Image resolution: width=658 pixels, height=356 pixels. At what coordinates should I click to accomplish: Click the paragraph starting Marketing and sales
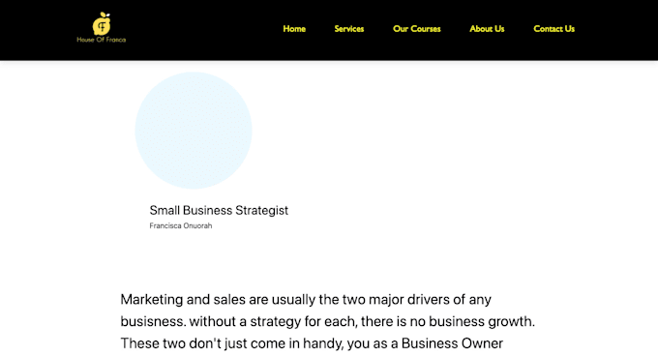327,321
